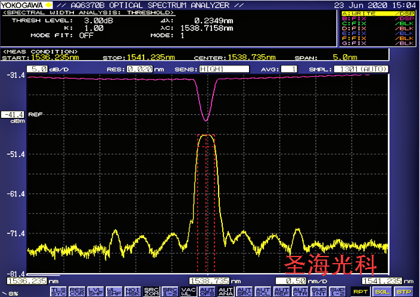Toggle the AUT ANA indicator
This screenshot has height=297, width=420.
[226, 292]
